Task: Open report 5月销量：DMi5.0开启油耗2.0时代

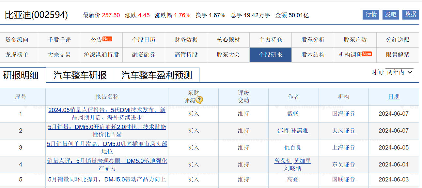Action: click(x=107, y=131)
